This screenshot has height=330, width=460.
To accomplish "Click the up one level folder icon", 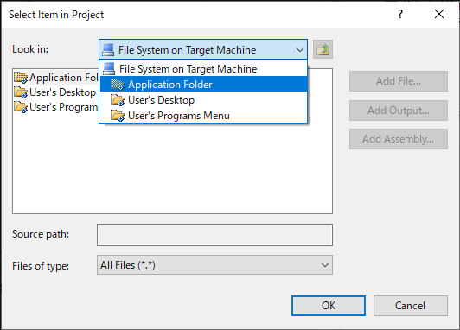I will [323, 49].
